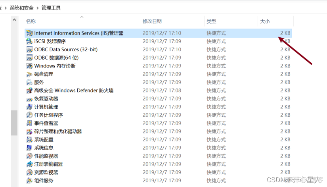Image resolution: width=327 pixels, height=187 pixels.
Task: Click the navigation pane scroll up arrow
Action: coord(14,20)
